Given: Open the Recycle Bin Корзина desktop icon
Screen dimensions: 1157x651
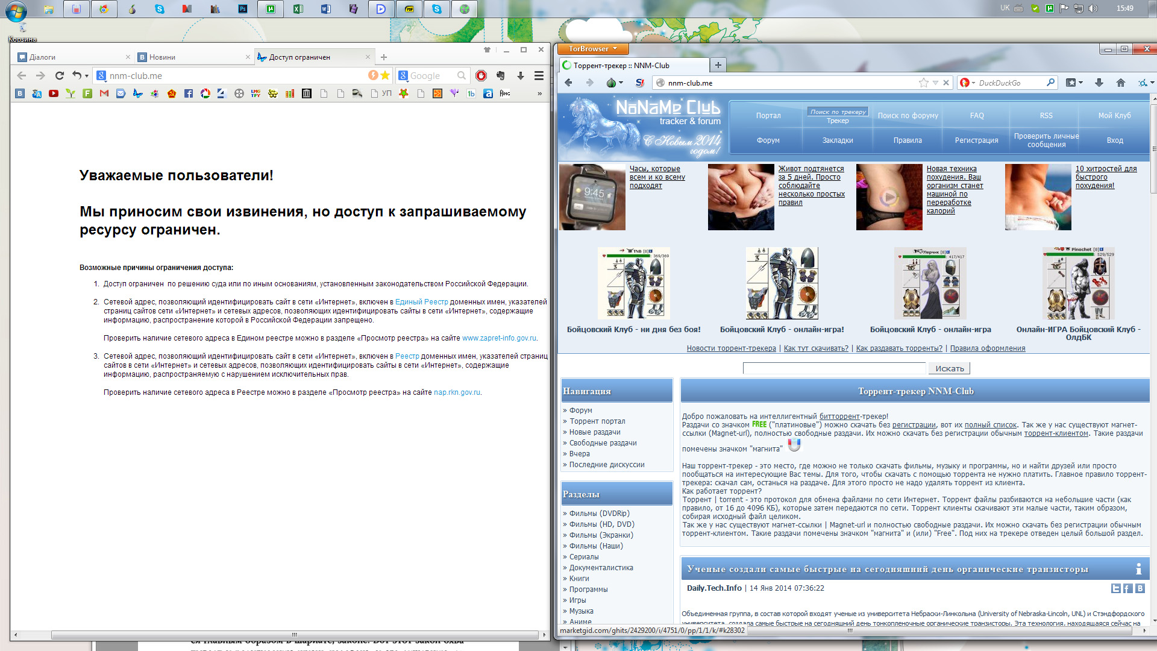Looking at the screenshot, I should point(22,33).
